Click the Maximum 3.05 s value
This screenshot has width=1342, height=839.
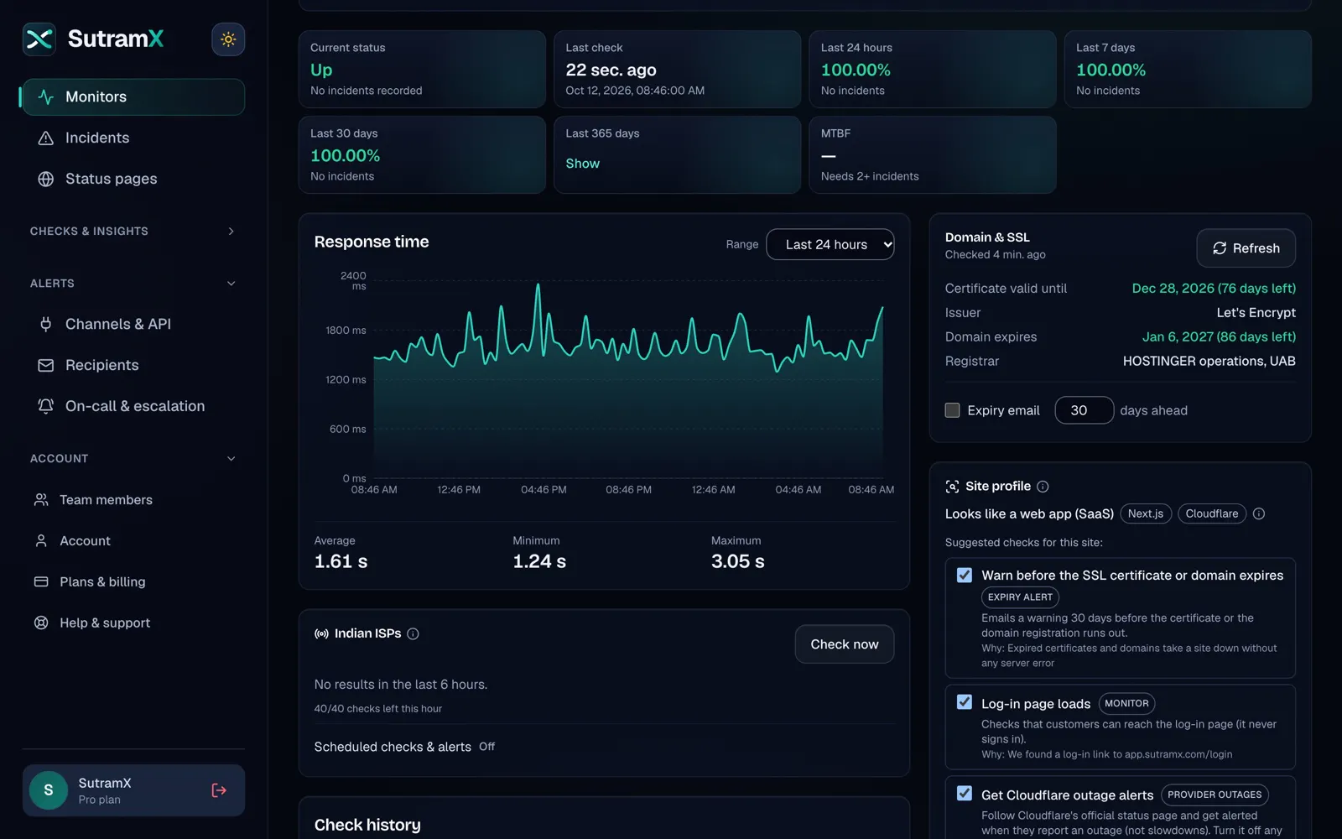tap(738, 561)
